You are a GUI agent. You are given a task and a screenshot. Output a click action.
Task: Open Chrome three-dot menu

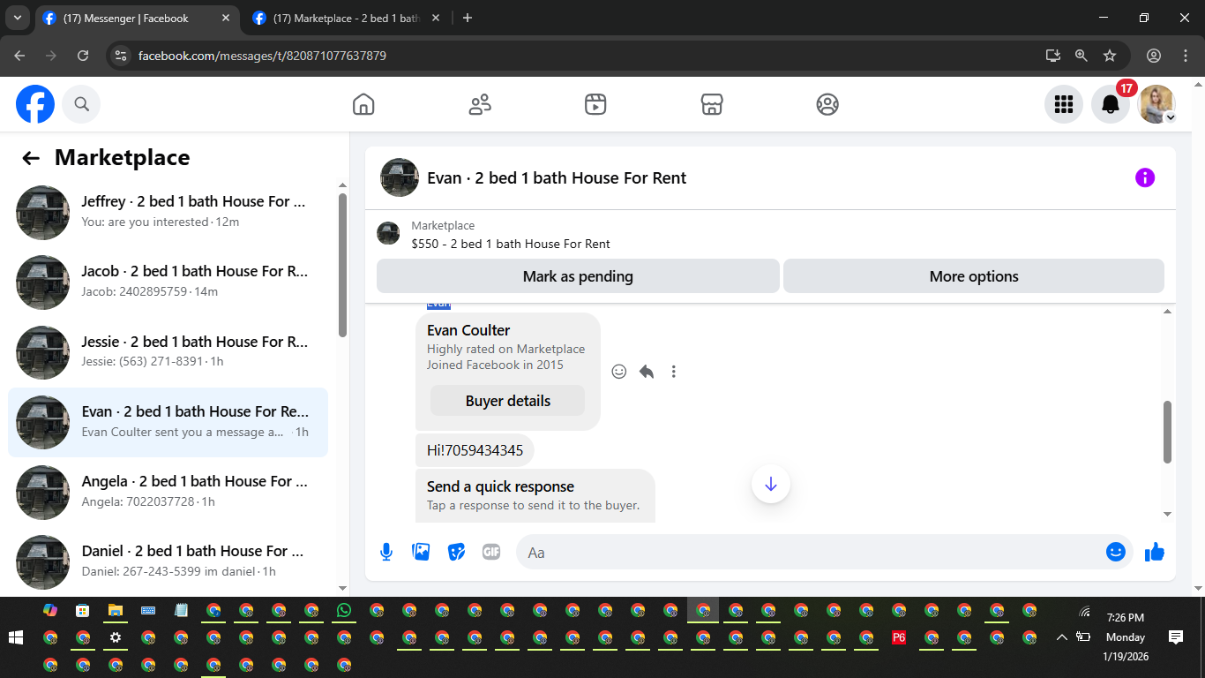point(1186,56)
